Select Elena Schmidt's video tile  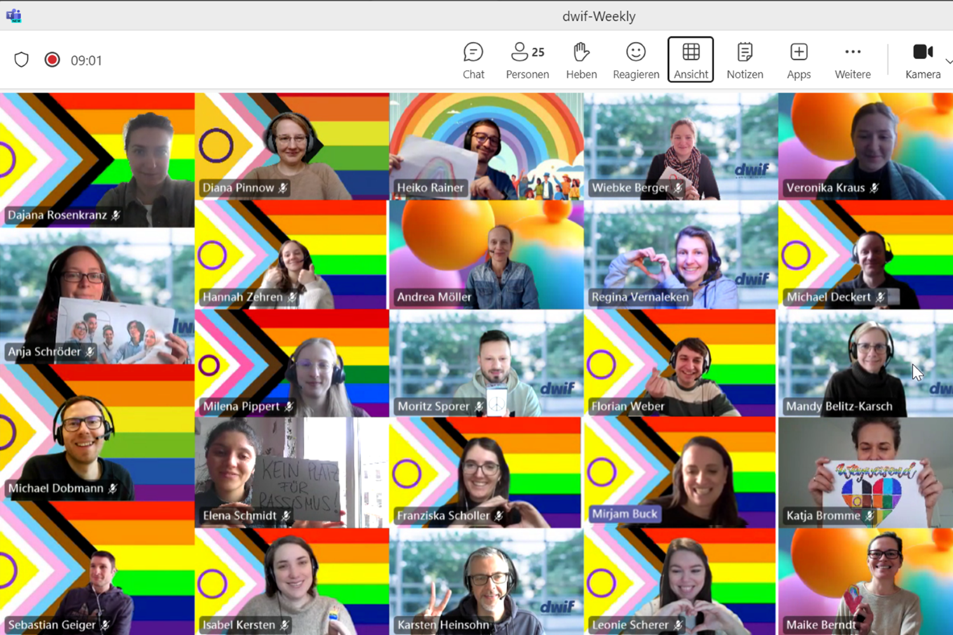292,472
